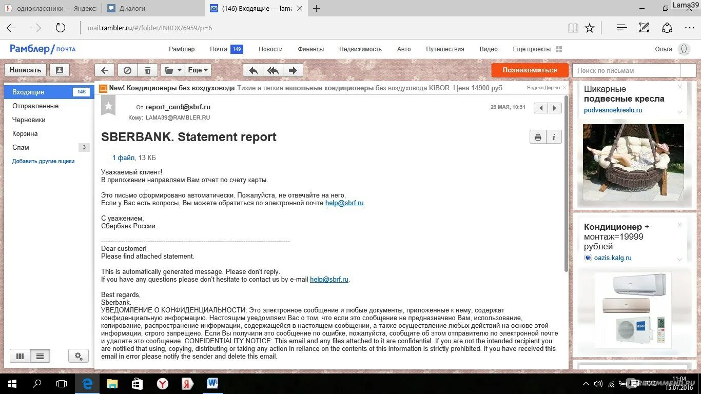Image resolution: width=701 pixels, height=394 pixels.
Task: Reply to all with the double arrow
Action: pos(273,70)
